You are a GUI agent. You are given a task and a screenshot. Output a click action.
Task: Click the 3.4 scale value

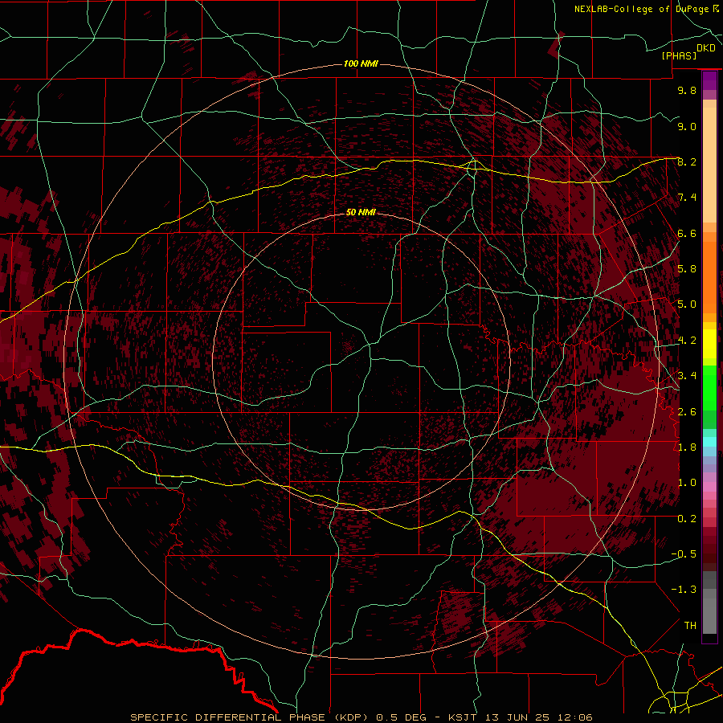point(687,376)
